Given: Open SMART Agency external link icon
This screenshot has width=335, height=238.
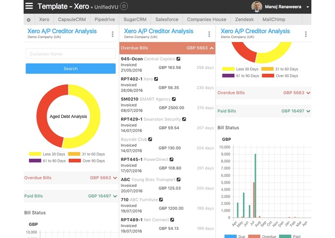Looking at the screenshot, I should pos(174,99).
